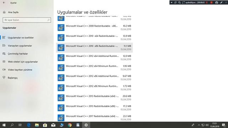Click installer icon of Visual C++ 2008 x86

point(61,28)
